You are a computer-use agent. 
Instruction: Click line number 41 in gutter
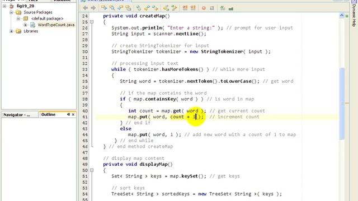85,117
